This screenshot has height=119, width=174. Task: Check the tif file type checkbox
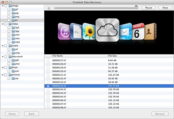9,20
